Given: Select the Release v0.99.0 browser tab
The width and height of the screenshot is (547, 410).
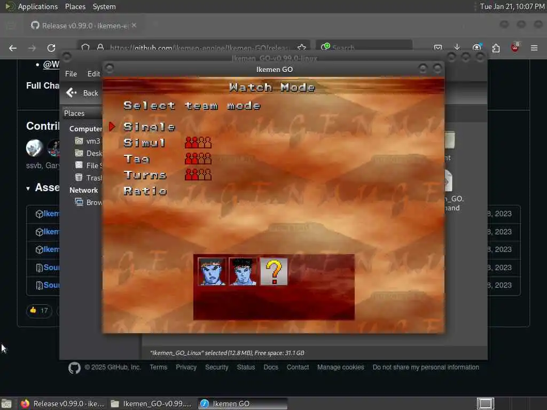Looking at the screenshot, I should pos(84,26).
